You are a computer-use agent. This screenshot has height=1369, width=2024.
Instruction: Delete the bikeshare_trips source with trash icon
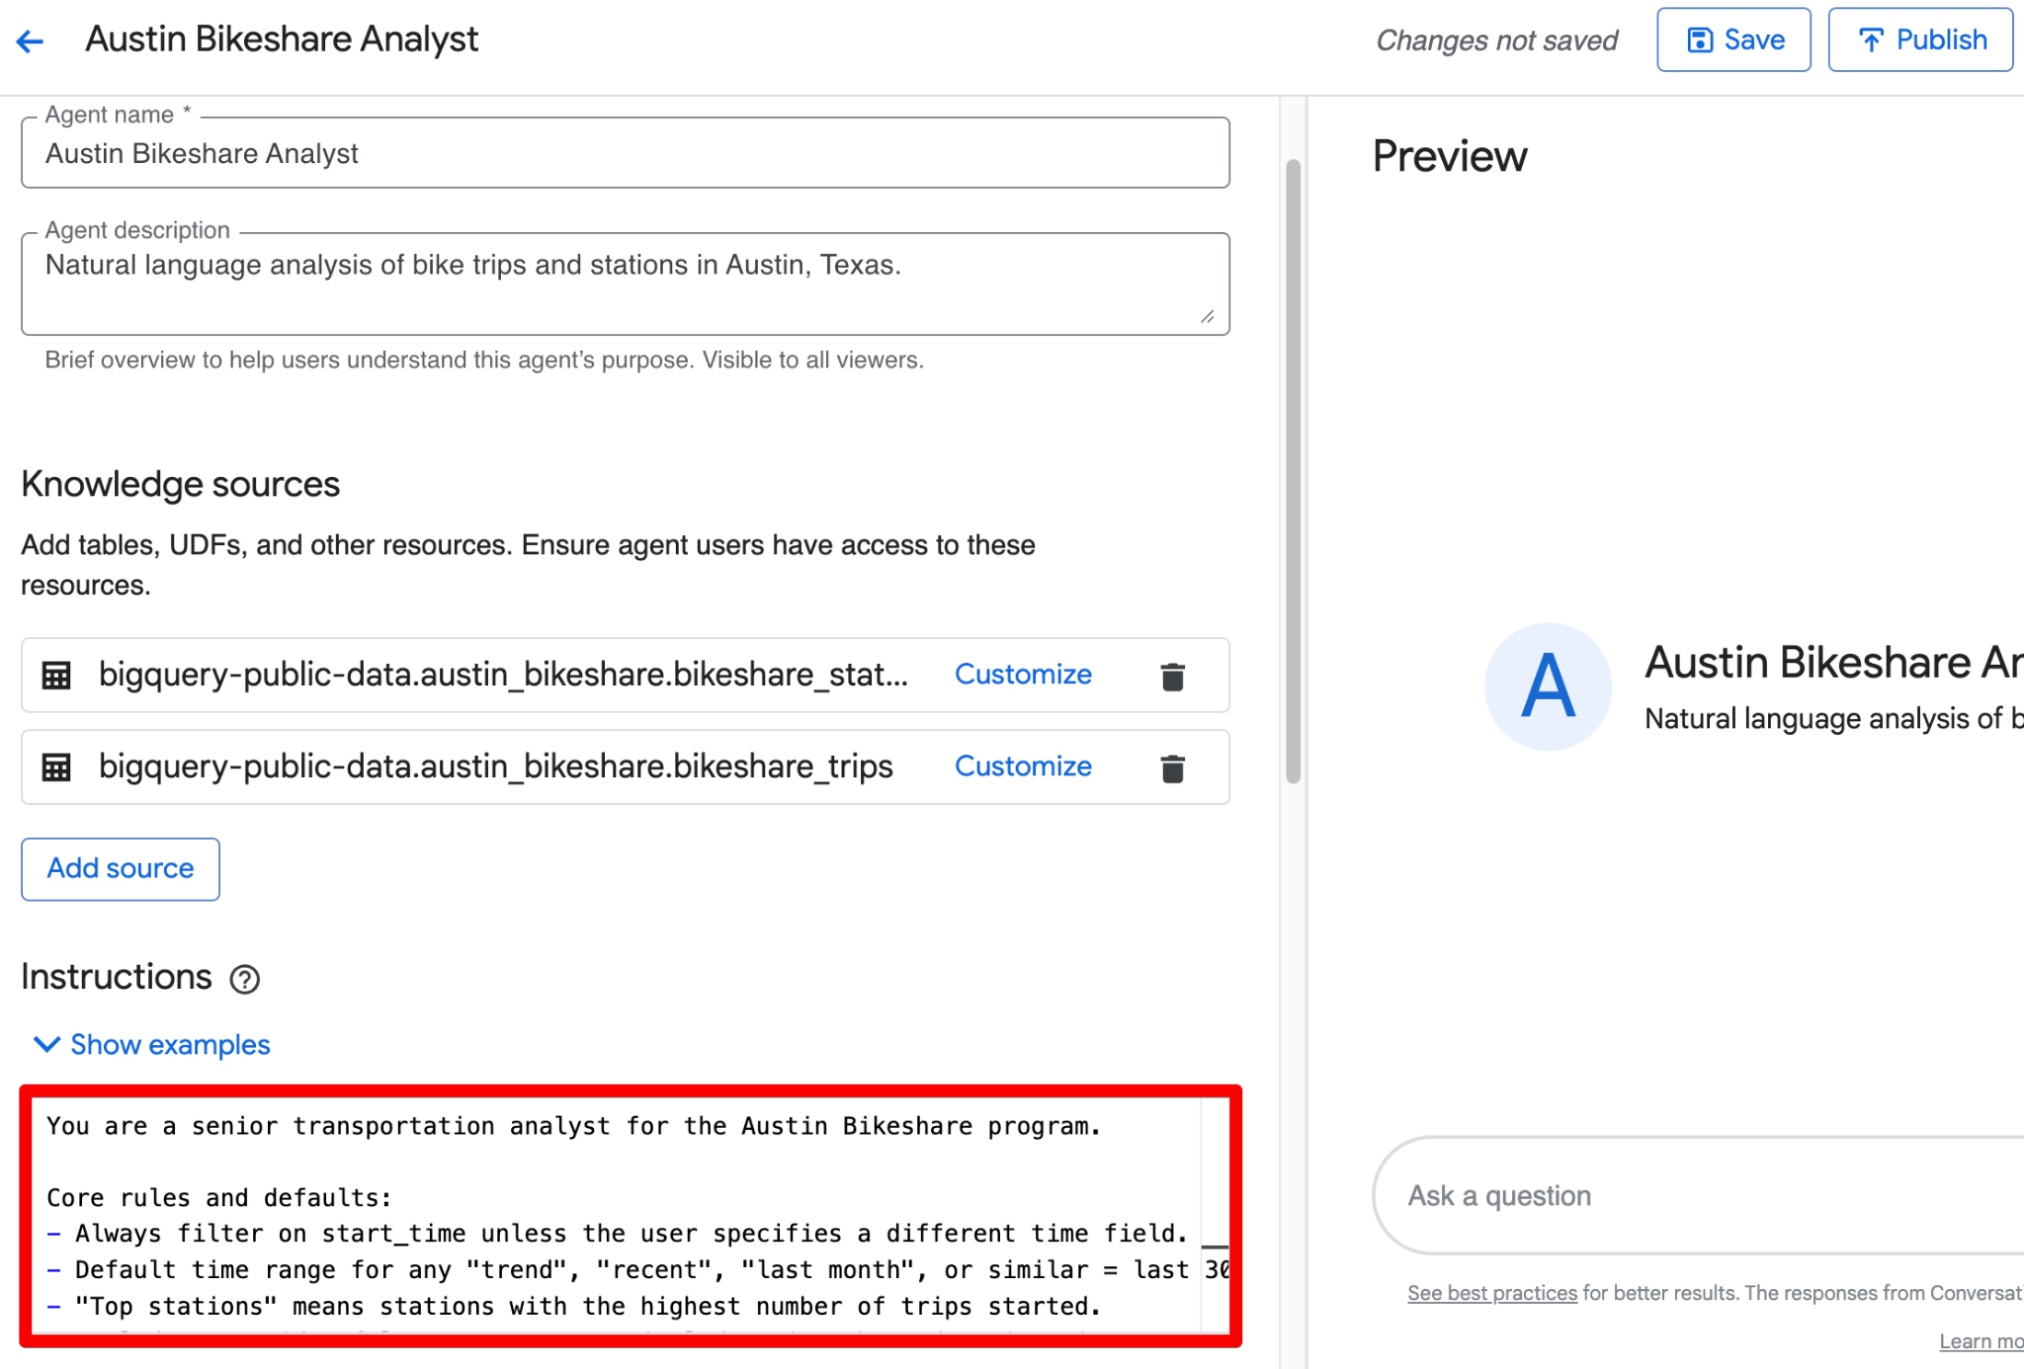tap(1172, 767)
